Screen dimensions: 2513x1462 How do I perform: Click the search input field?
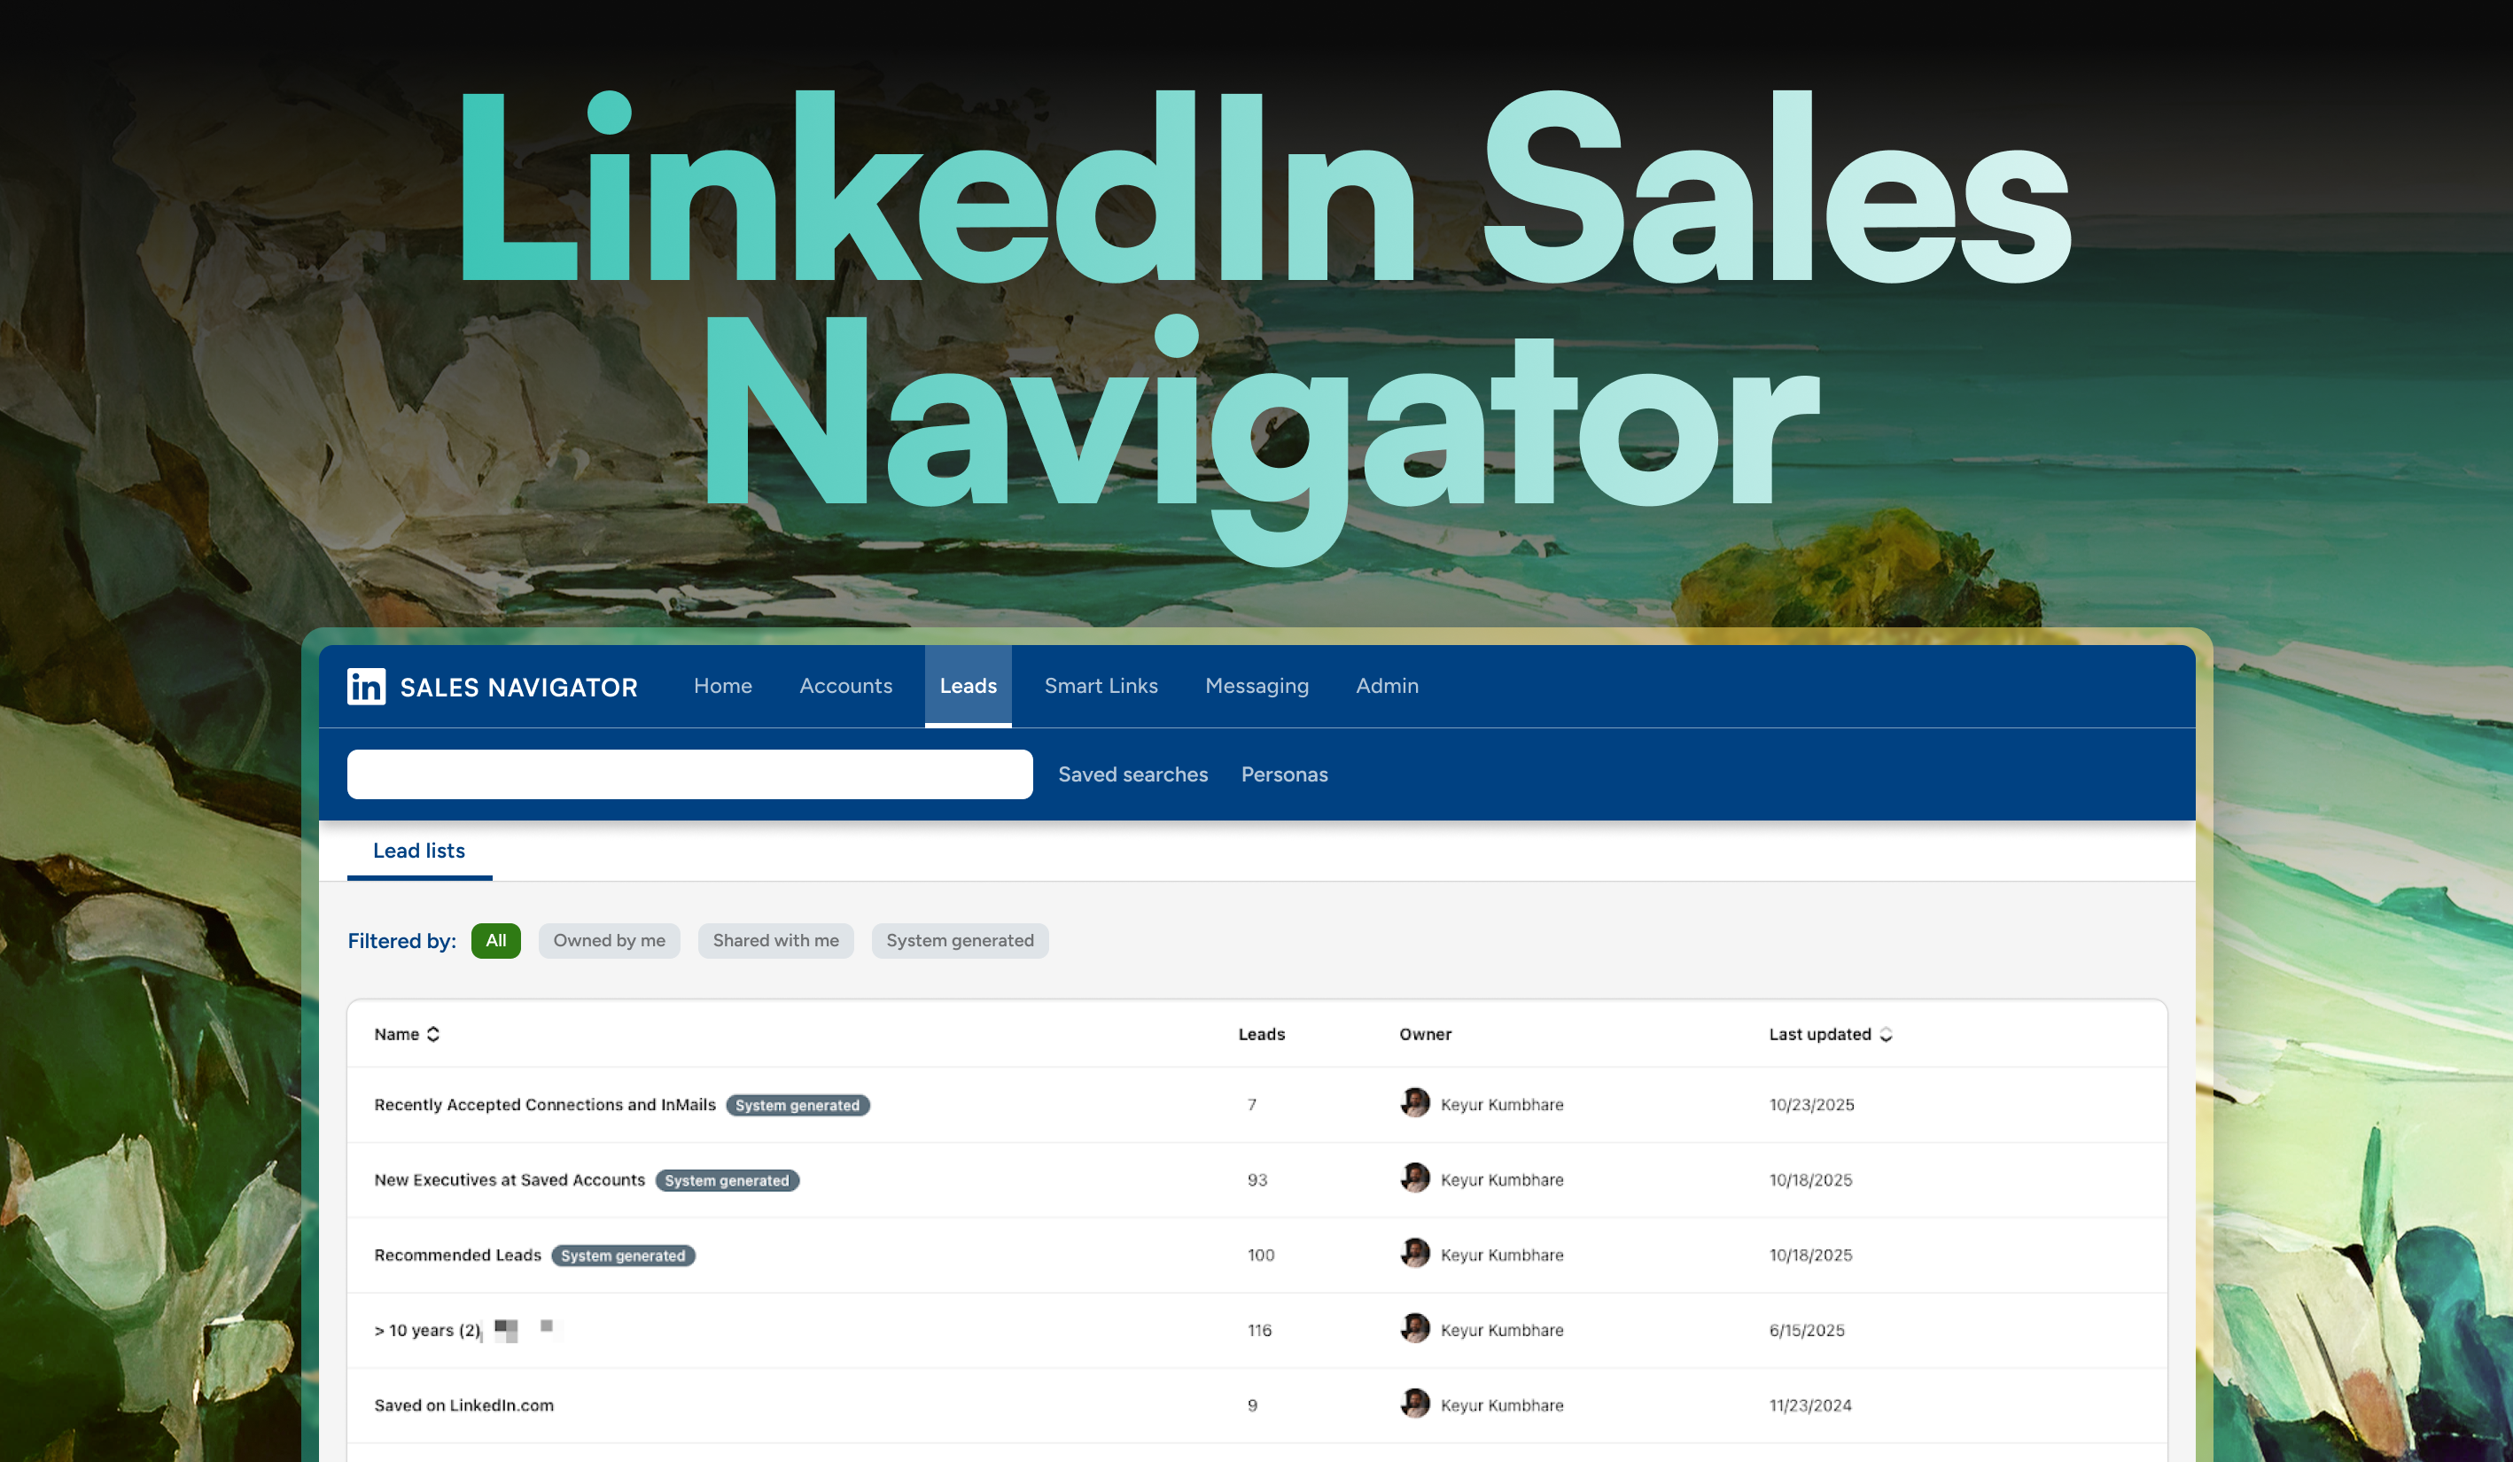pyautogui.click(x=690, y=774)
